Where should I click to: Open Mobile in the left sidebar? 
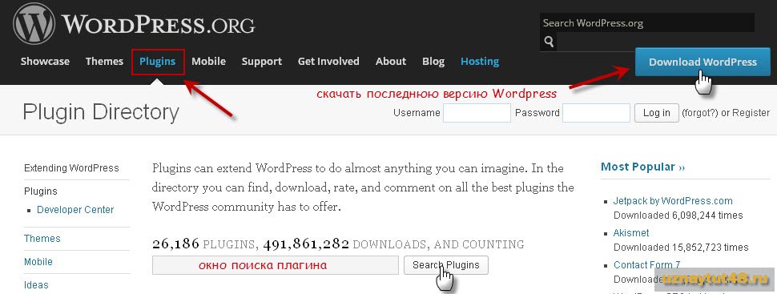pyautogui.click(x=38, y=262)
